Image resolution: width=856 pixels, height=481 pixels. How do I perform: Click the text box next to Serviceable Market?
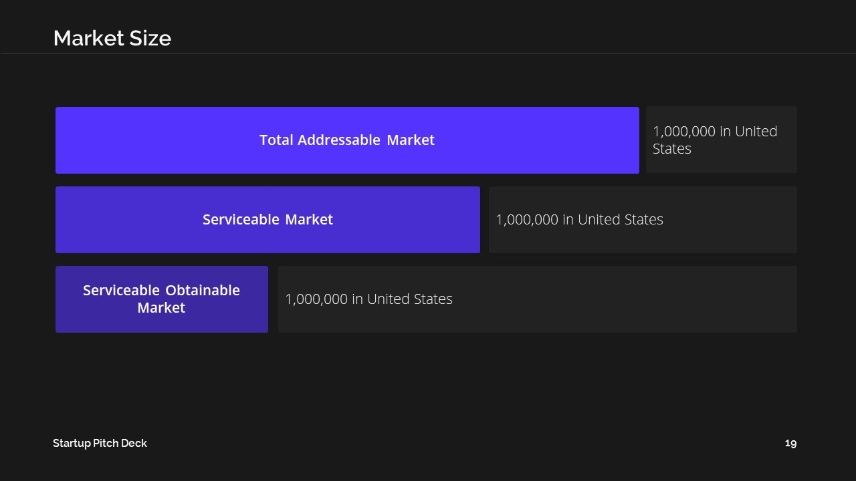point(643,220)
